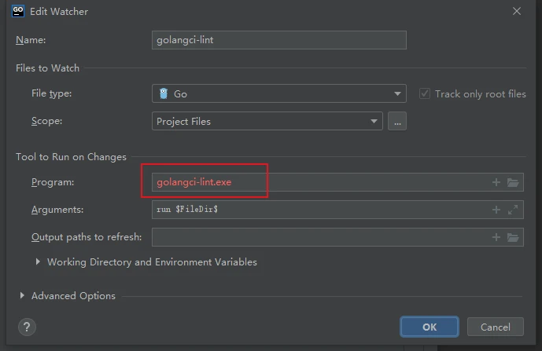Click the Program: label
The height and width of the screenshot is (351, 542).
[53, 182]
